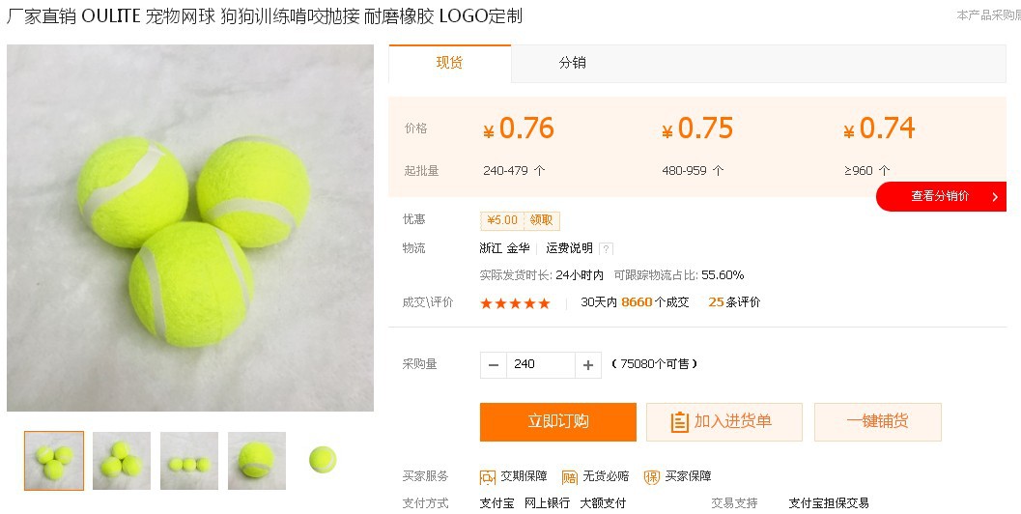Switch to the 分销 tab
The height and width of the screenshot is (514, 1021).
(x=573, y=63)
